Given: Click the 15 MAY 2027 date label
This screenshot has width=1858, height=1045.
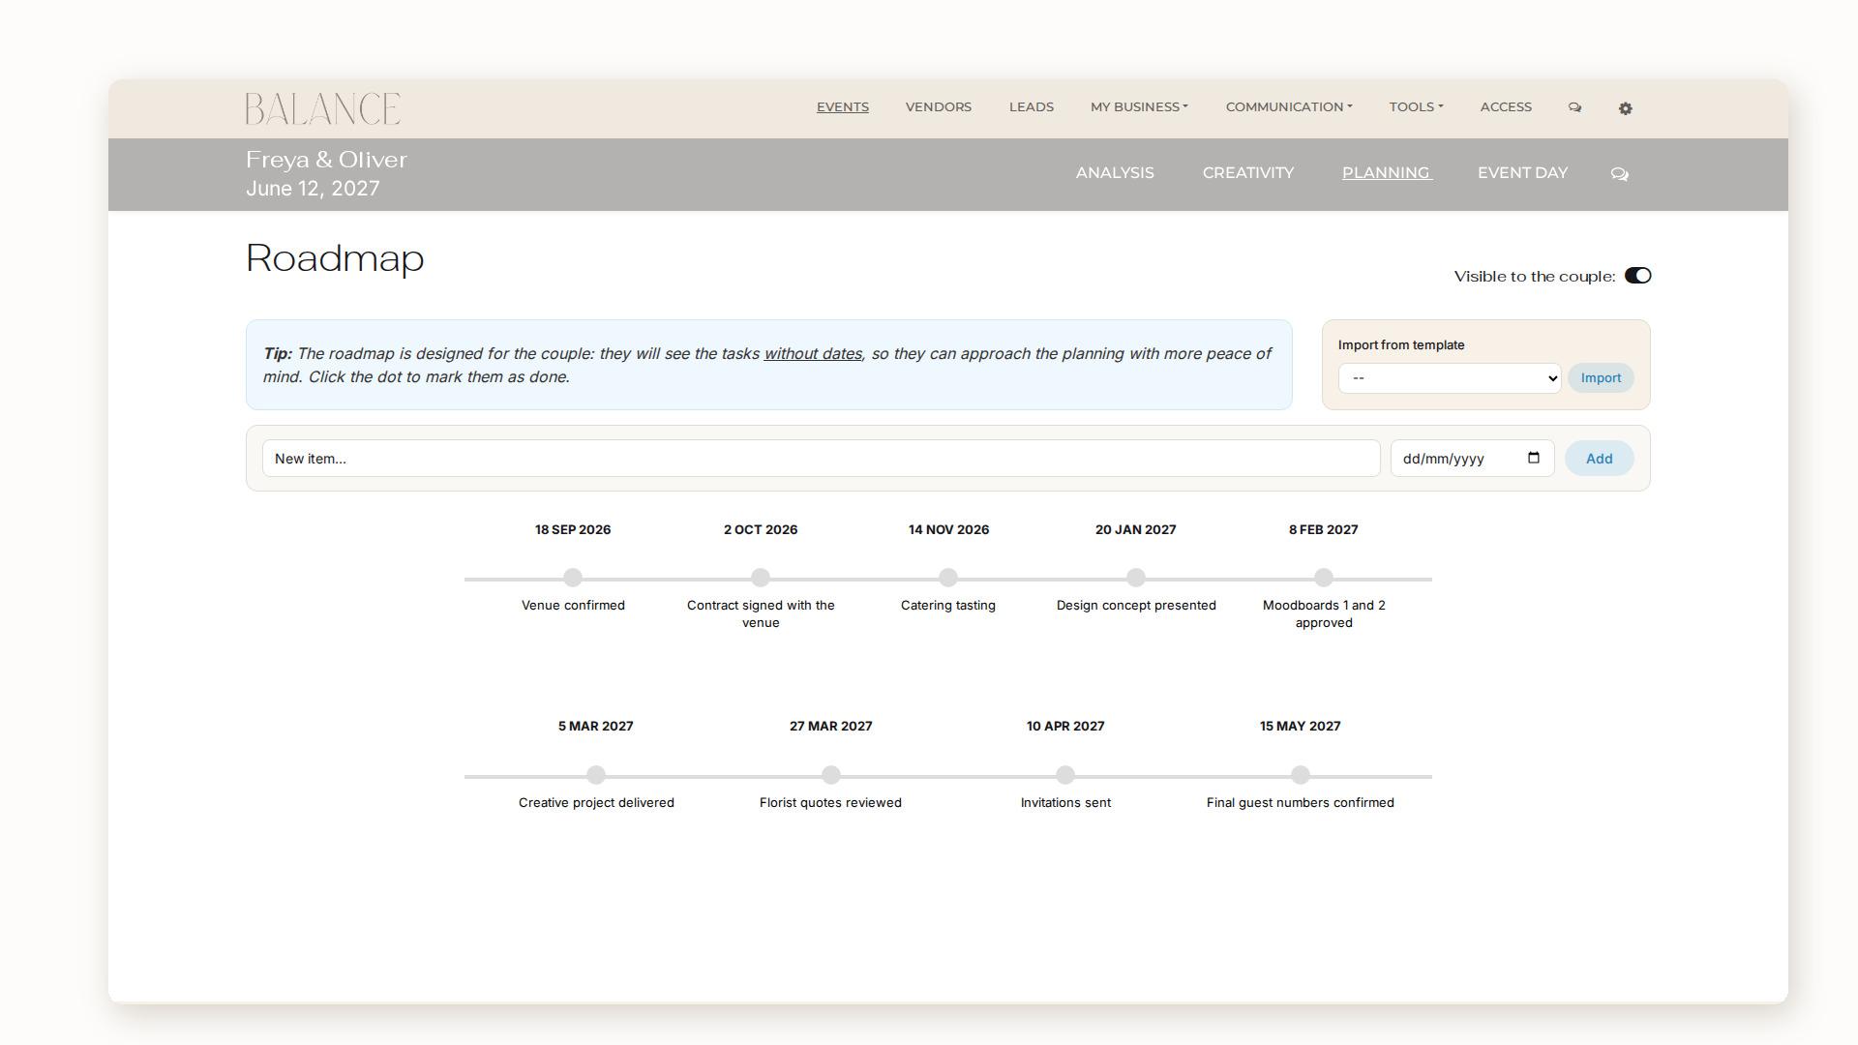Looking at the screenshot, I should 1301,726.
